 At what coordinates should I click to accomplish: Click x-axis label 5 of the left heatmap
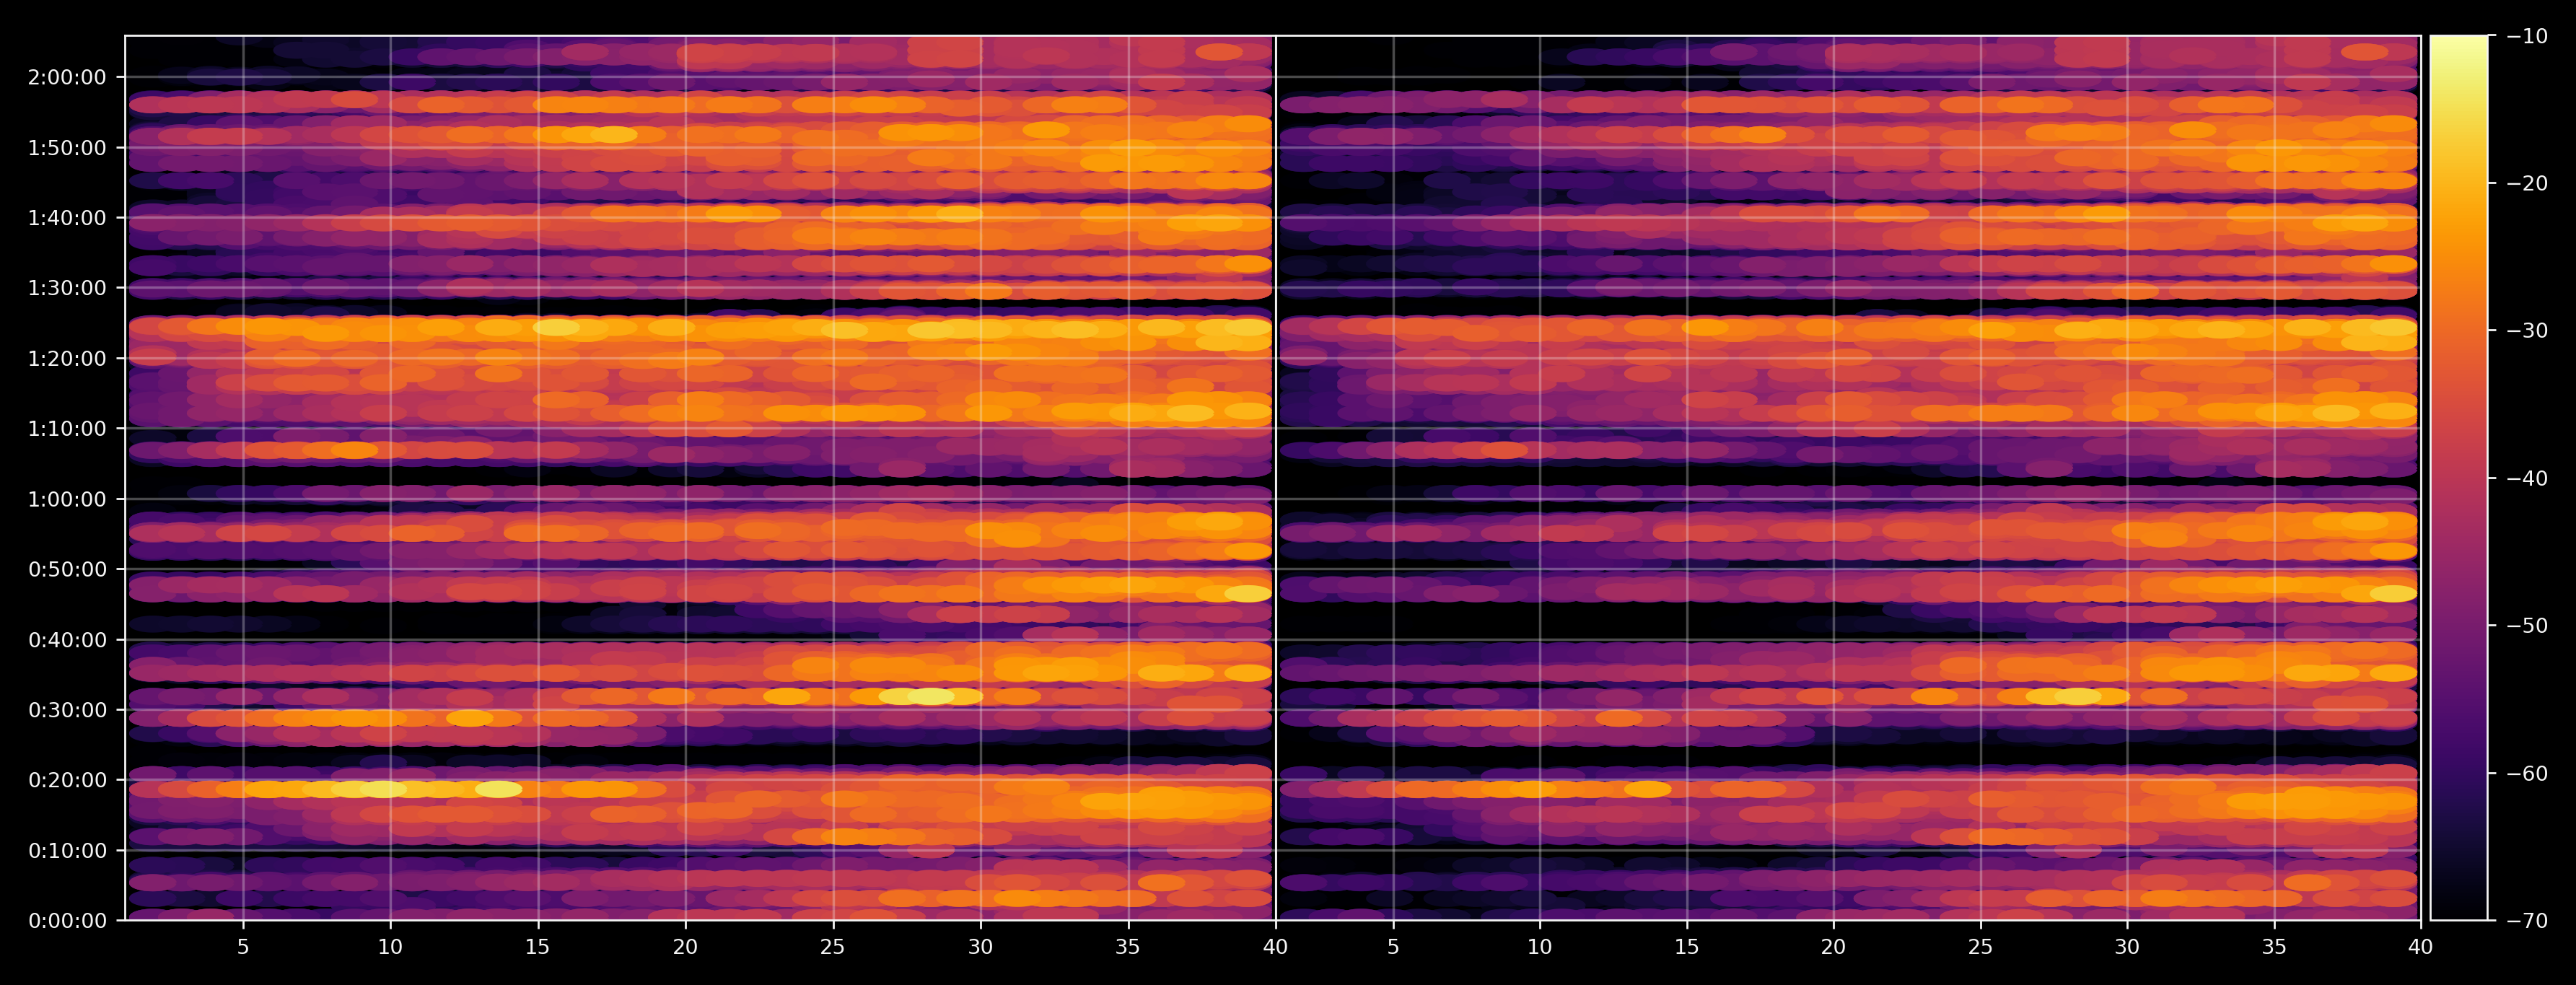(243, 947)
